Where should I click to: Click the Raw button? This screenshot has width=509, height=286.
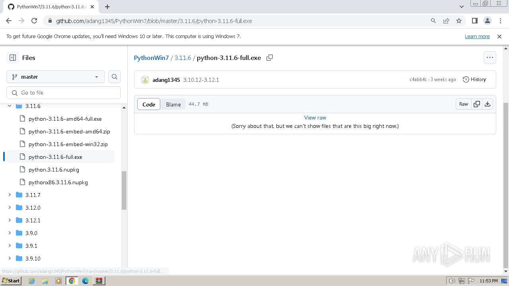[x=464, y=104]
